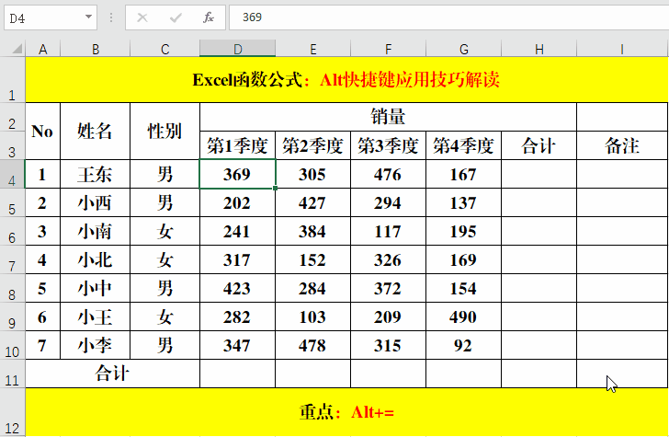Select the cell containing 490
Screen dimensions: 669x437
[x=463, y=316]
